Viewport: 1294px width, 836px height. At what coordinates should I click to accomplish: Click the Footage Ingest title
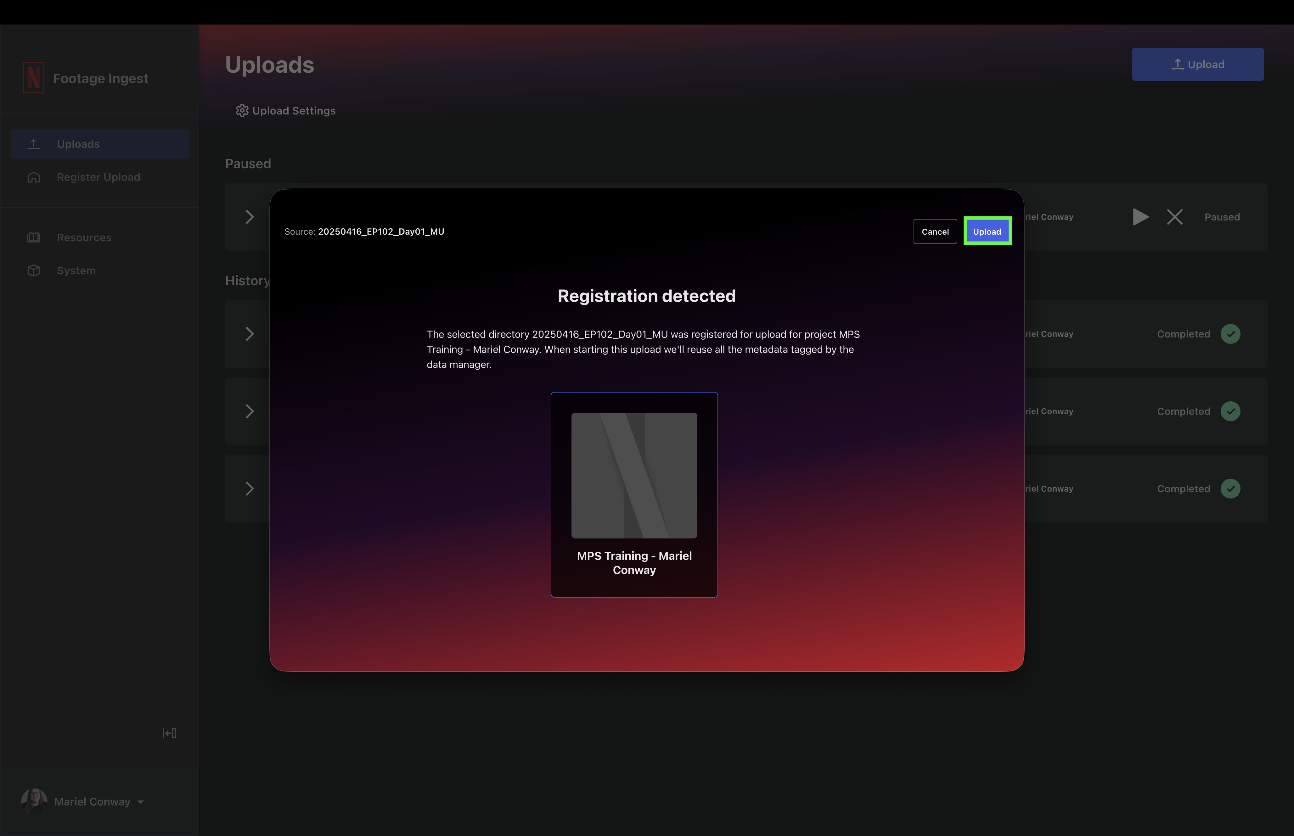point(100,78)
